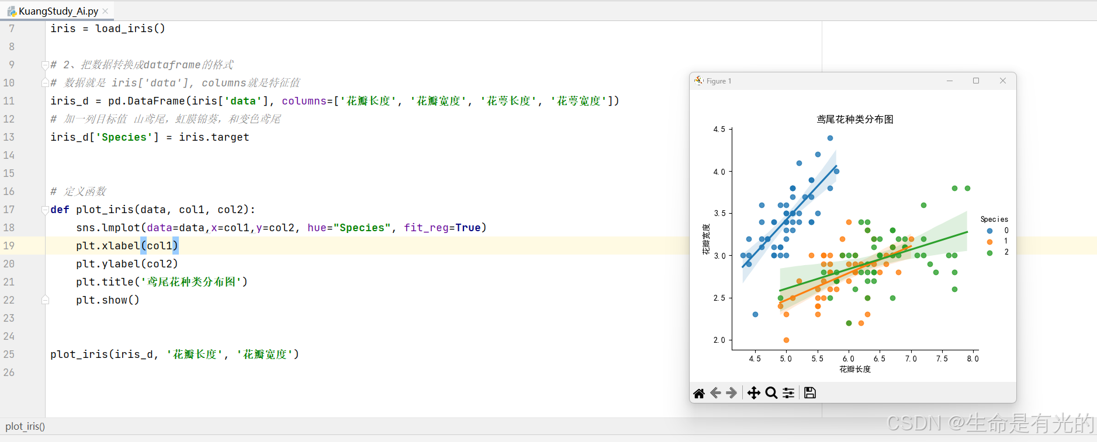1097x442 pixels.
Task: Collapse the comment block fold marker at line 9
Action: pos(45,65)
